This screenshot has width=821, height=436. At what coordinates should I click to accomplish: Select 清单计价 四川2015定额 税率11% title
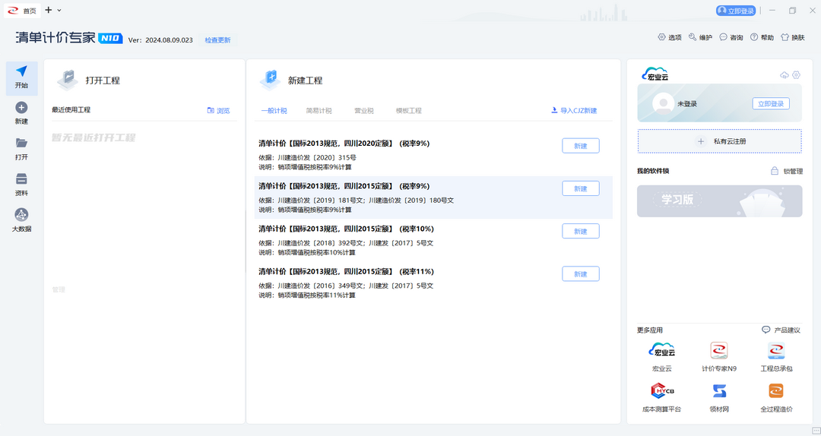346,272
